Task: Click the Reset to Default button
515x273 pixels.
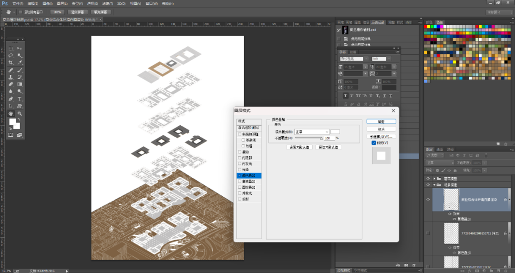Action: [x=328, y=147]
